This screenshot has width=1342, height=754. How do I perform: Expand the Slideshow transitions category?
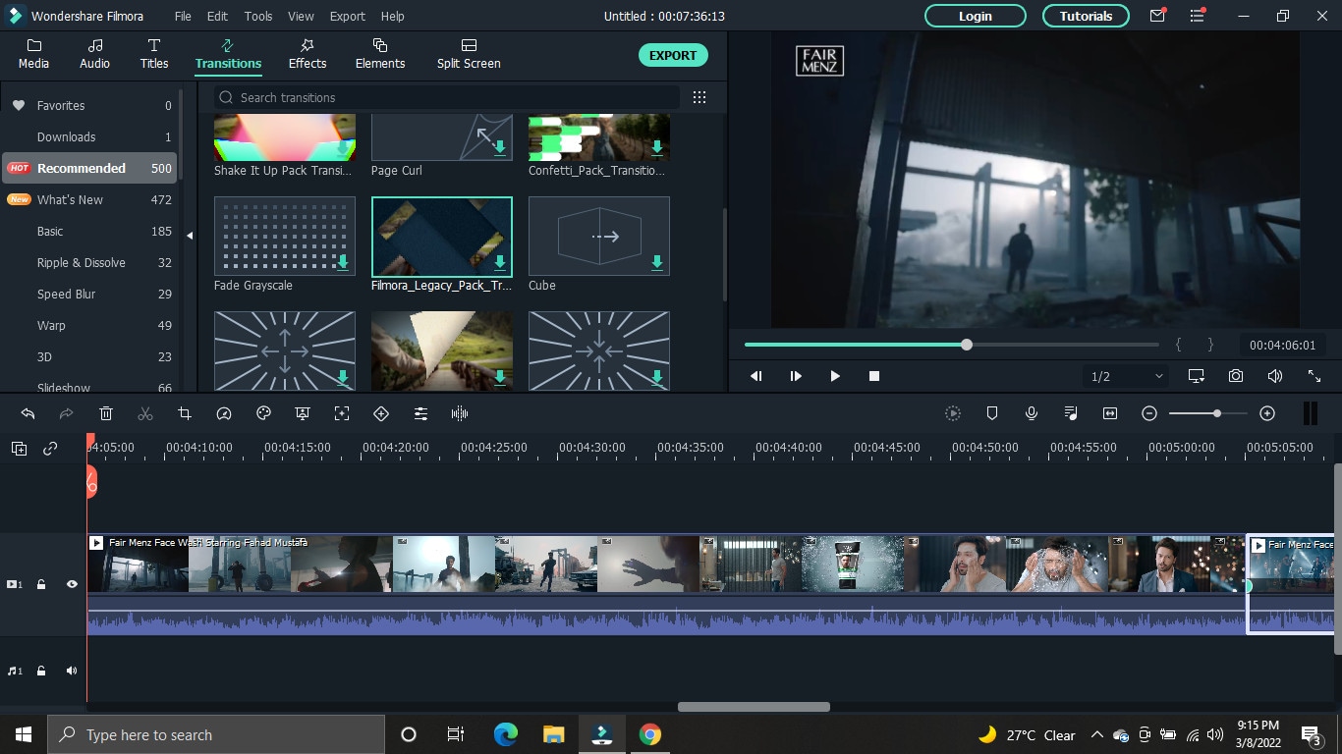point(63,387)
